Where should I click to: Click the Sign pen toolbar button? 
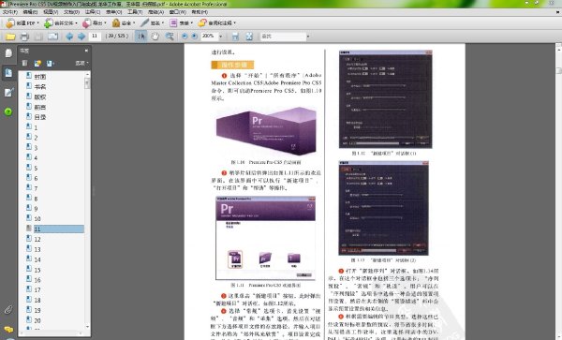pyautogui.click(x=152, y=22)
